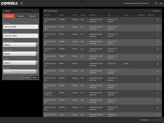Image resolution: width=164 pixels, height=123 pixels.
Task: Open ticket 908682 details arrow
Action: (158, 71)
